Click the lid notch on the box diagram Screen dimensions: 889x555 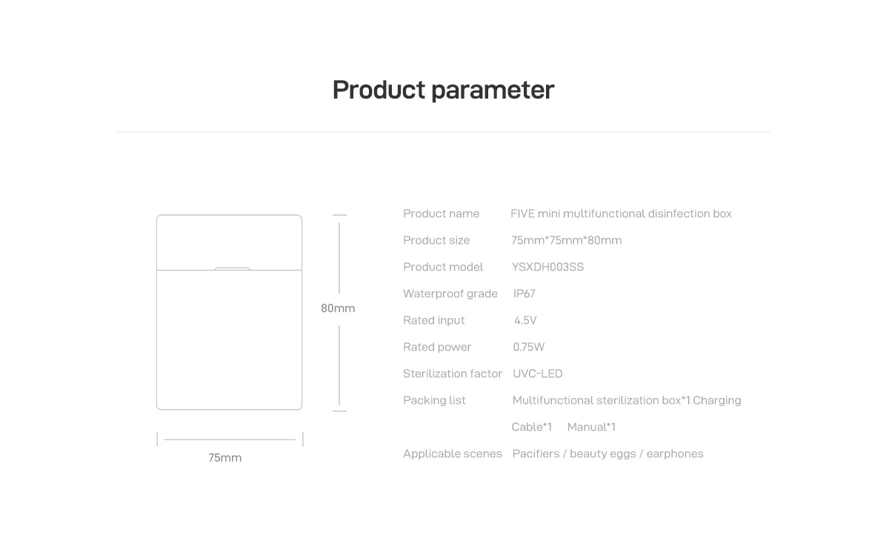click(232, 269)
